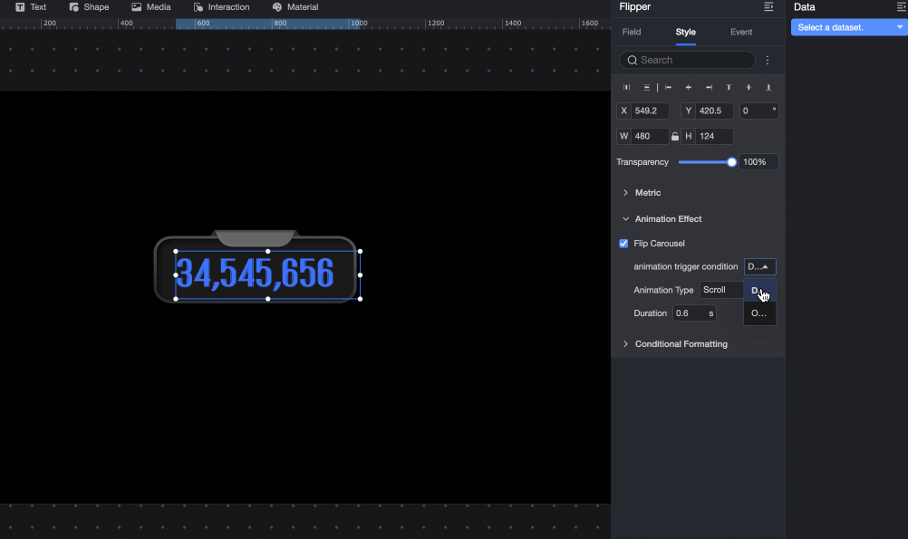The image size is (908, 539).
Task: Click the distribute horizontally icon
Action: tap(626, 88)
